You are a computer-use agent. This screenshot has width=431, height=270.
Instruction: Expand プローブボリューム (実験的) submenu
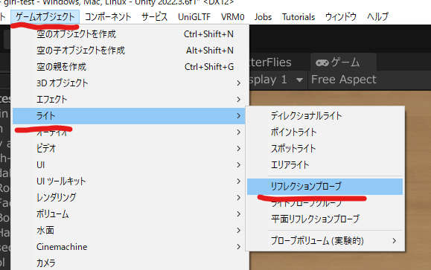click(325, 241)
